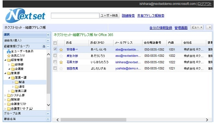
Task: Sort by the メールアドレス column header
Action: click(128, 43)
